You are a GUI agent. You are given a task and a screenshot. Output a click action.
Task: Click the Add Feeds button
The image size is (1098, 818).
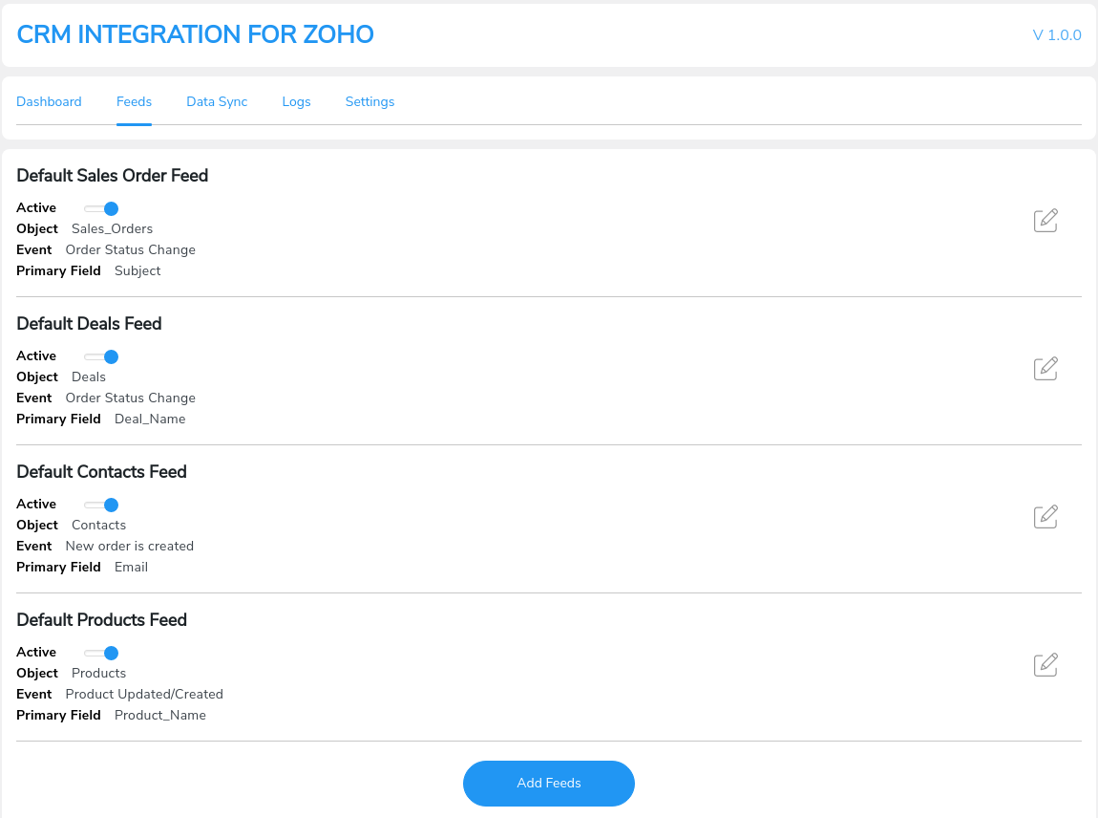[549, 783]
